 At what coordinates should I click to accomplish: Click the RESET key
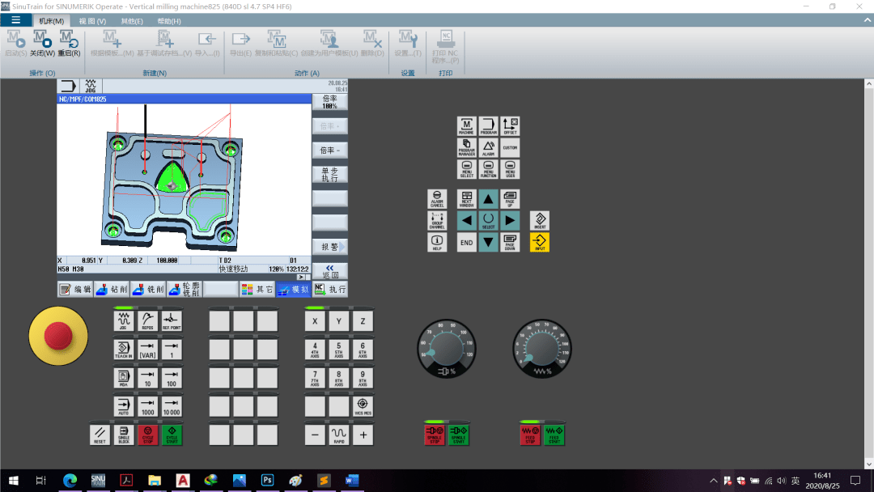[x=100, y=435]
